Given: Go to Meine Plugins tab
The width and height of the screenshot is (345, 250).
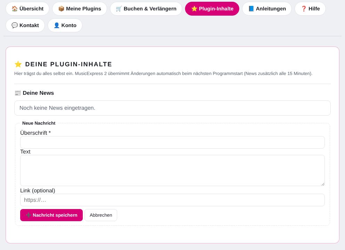Looking at the screenshot, I should [80, 9].
